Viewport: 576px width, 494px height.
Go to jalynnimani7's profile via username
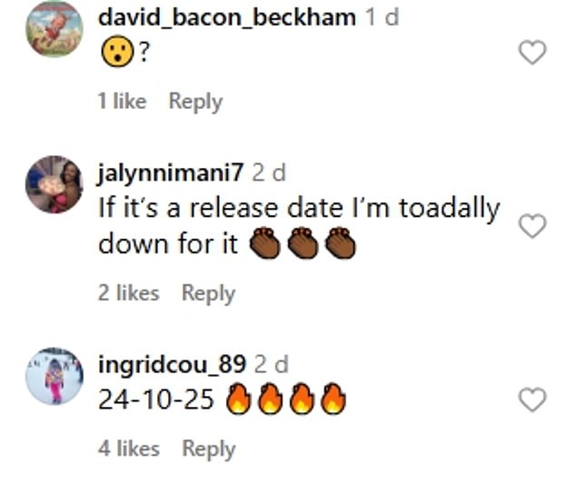[170, 174]
